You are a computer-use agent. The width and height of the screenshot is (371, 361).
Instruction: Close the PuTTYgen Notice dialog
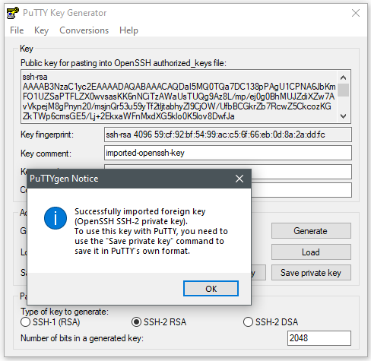(x=239, y=179)
